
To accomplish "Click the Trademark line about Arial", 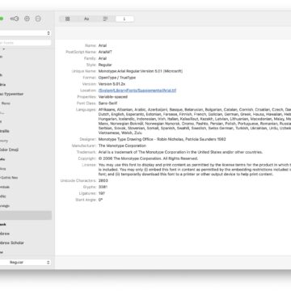I will [180, 152].
